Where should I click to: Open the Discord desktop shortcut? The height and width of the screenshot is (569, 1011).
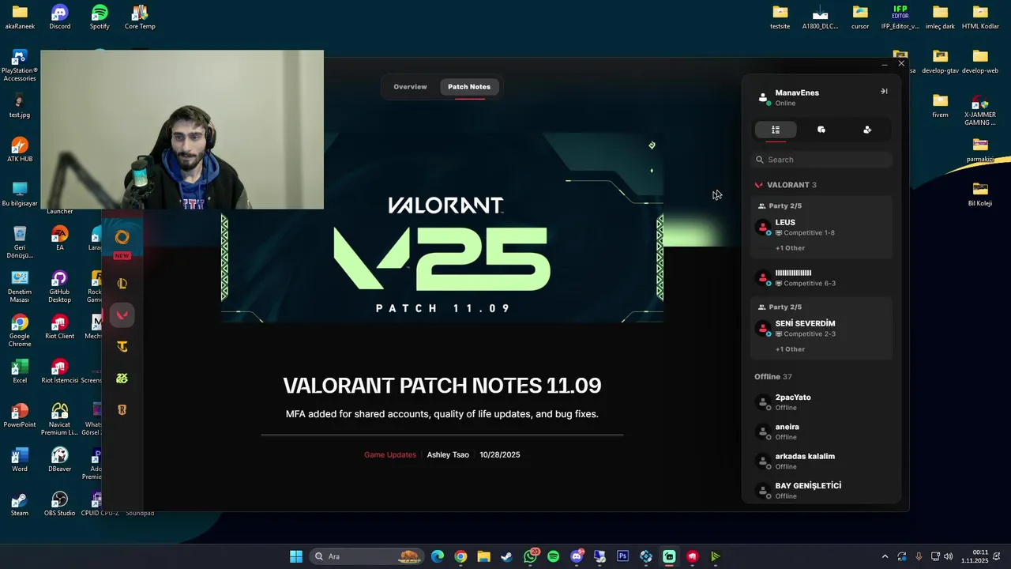(59, 17)
